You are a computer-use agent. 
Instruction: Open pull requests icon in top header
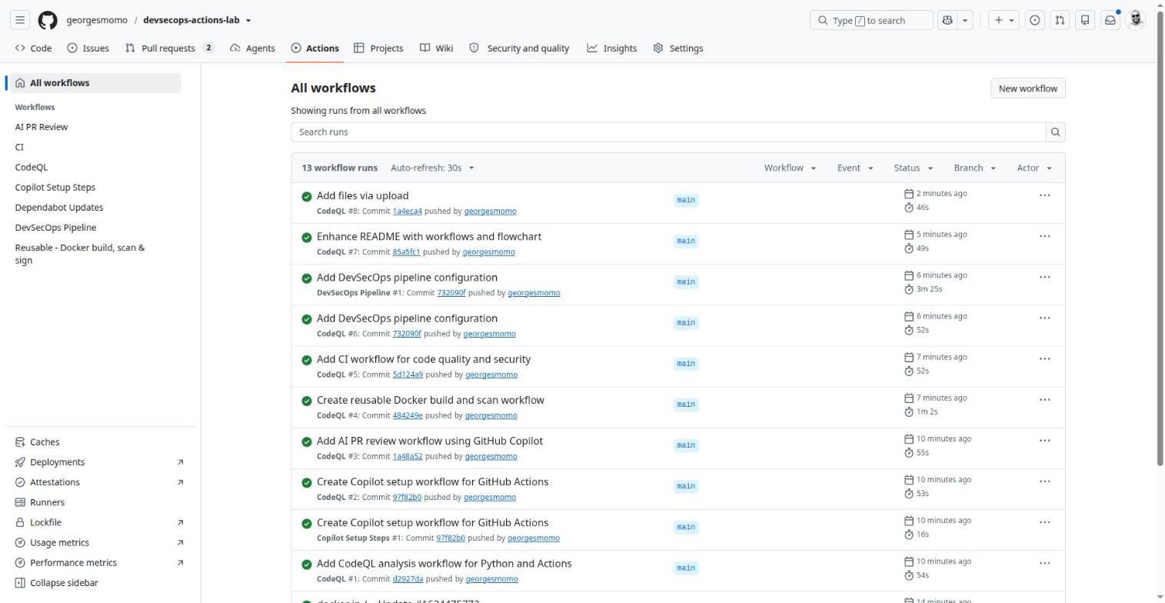(1060, 20)
